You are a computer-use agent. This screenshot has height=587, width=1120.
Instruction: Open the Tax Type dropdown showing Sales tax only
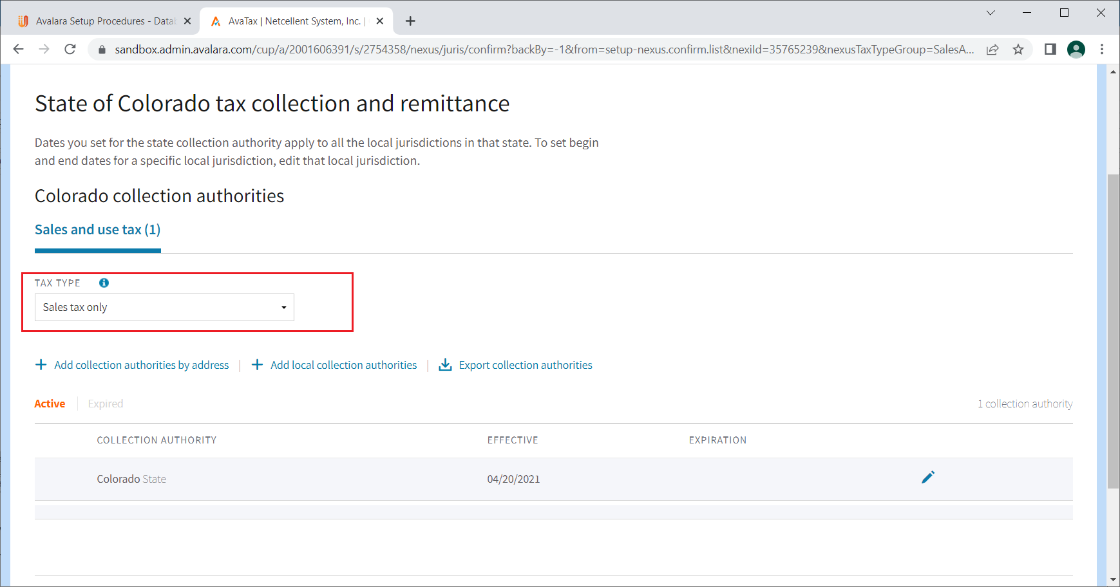[164, 307]
